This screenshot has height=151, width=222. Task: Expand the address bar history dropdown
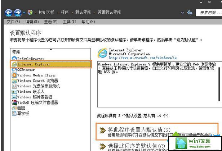[182, 13]
